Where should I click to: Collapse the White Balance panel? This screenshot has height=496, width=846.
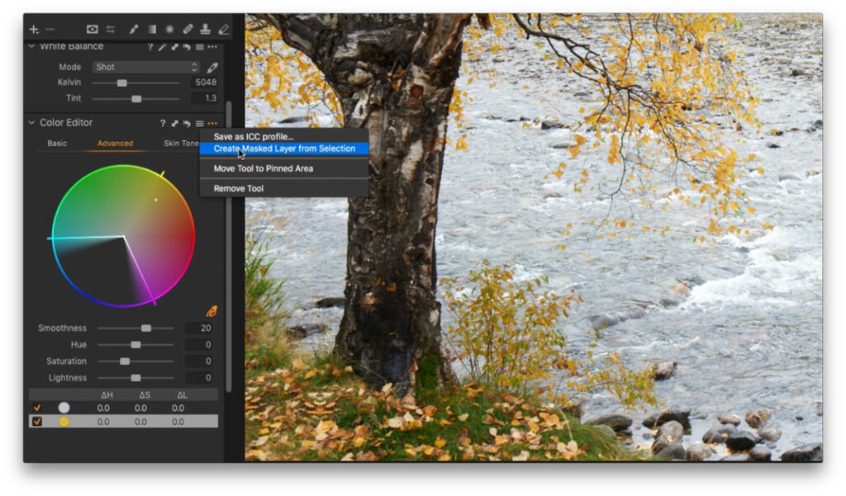point(31,46)
